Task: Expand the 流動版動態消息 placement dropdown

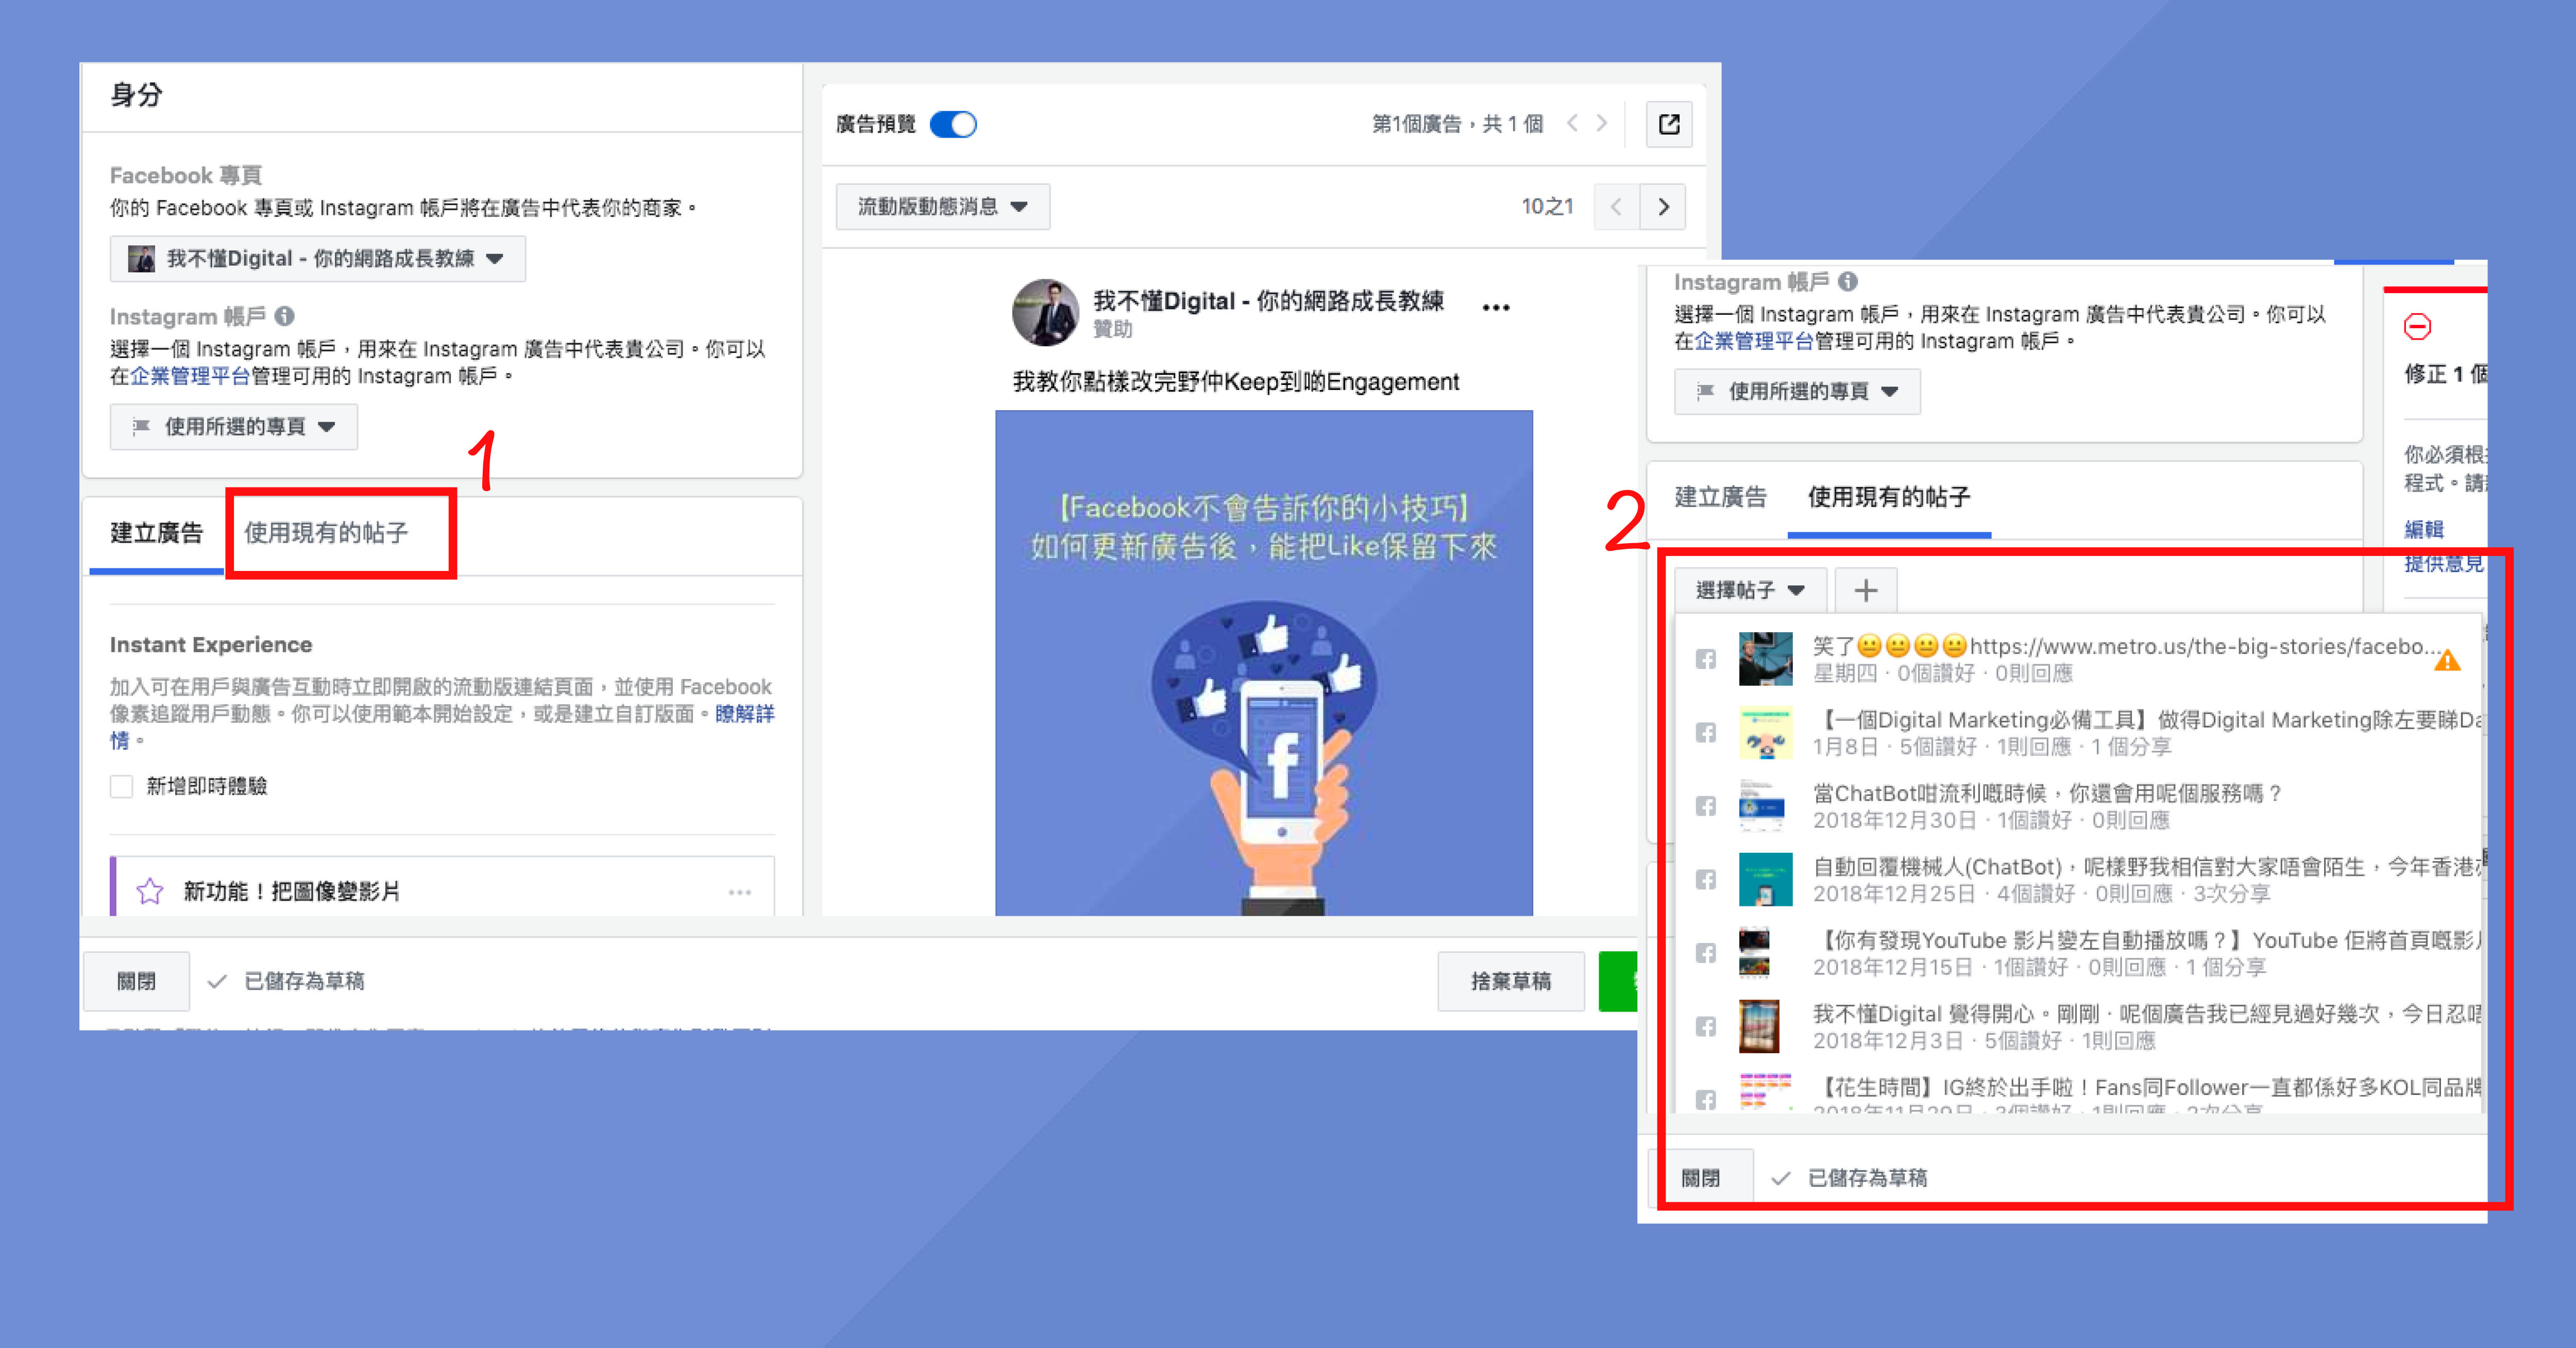Action: pos(943,207)
